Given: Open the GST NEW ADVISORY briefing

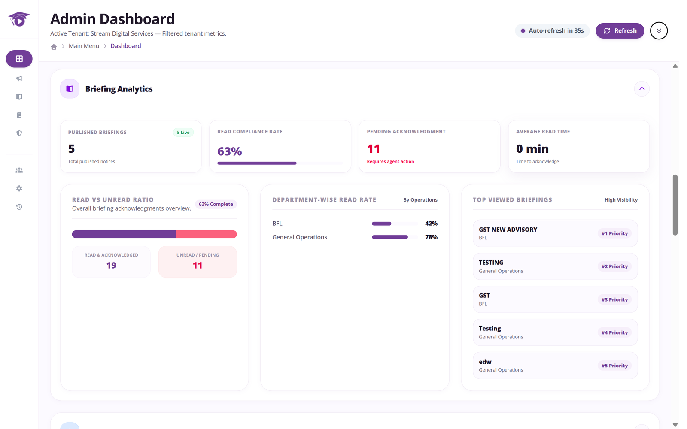Looking at the screenshot, I should tap(555, 233).
